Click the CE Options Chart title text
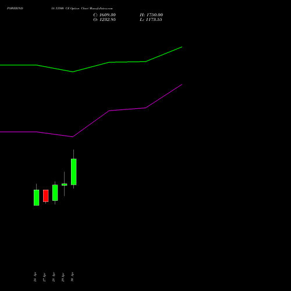This screenshot has height=291, width=291. pyautogui.click(x=82, y=8)
